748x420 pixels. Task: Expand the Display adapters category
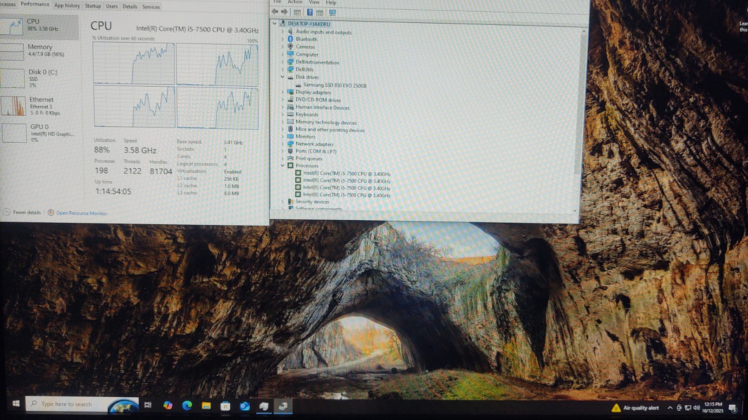click(x=282, y=92)
